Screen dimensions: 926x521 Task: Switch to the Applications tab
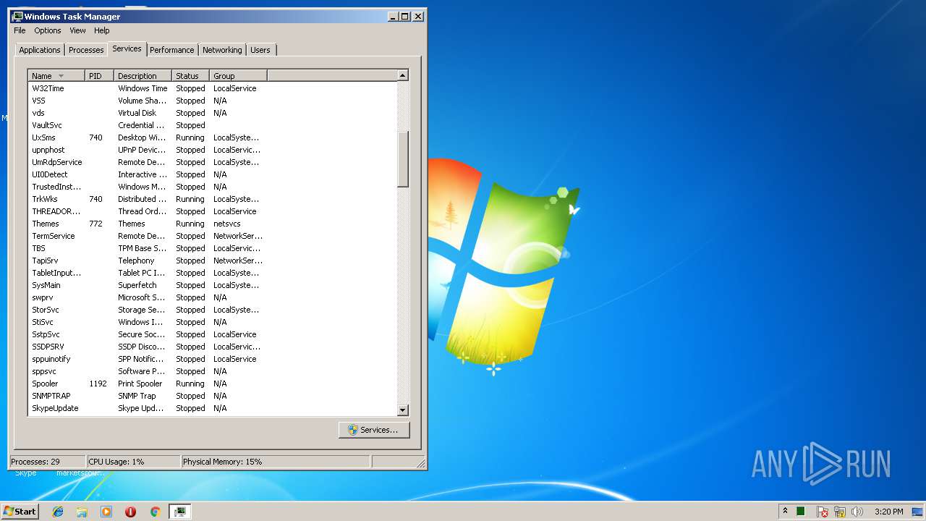click(x=40, y=50)
